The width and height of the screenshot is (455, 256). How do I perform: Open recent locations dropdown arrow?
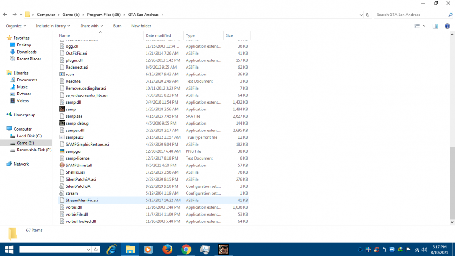point(21,15)
